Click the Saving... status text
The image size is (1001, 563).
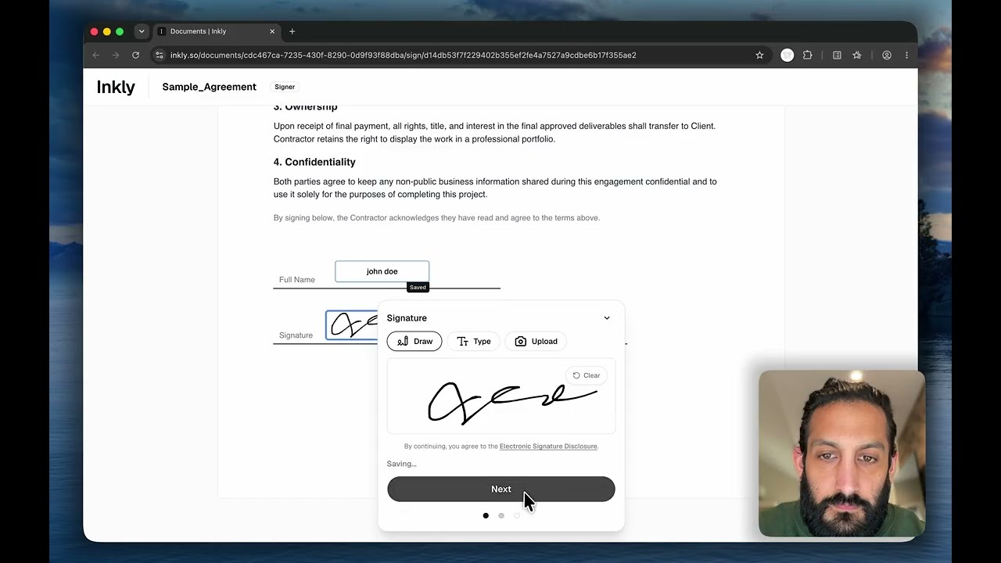401,464
